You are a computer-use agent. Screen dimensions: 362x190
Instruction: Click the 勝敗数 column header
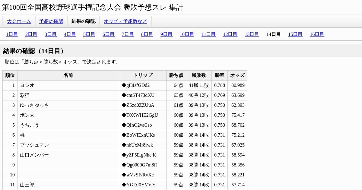[199, 75]
